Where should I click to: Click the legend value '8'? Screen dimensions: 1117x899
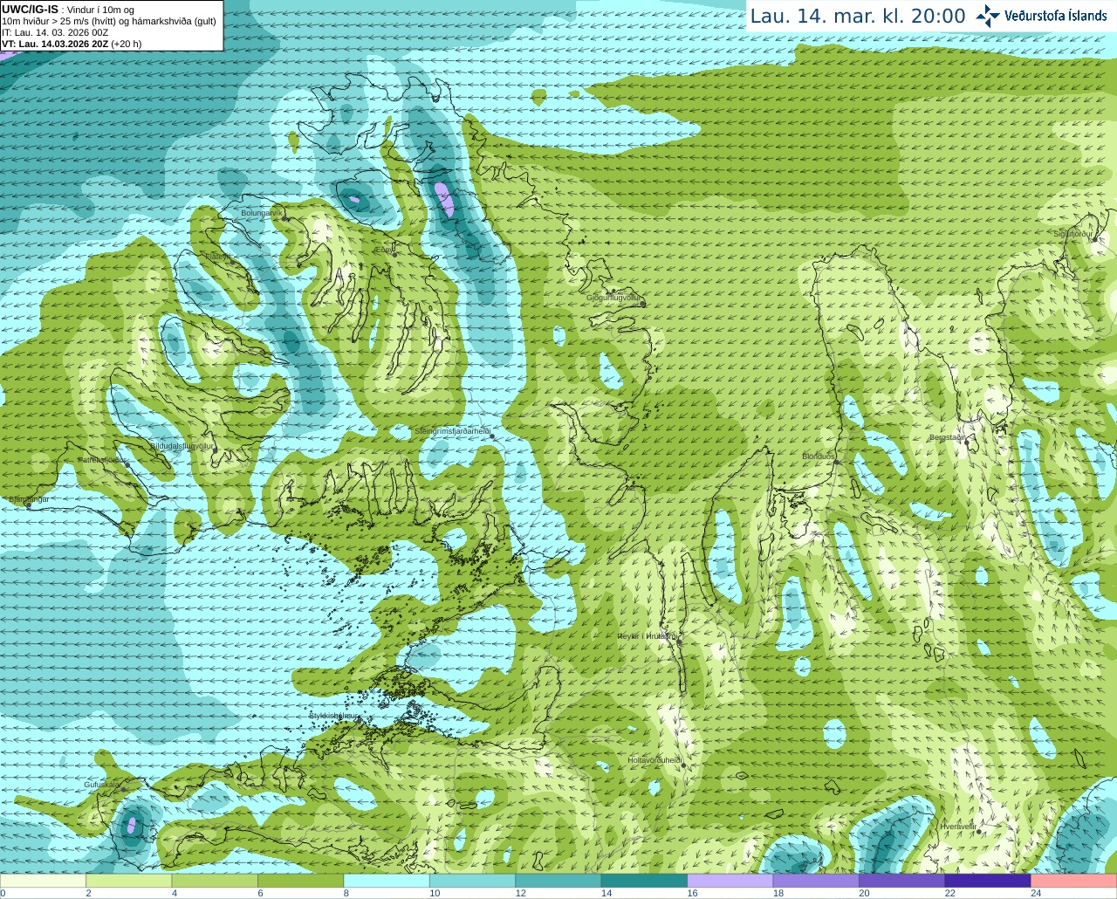(x=346, y=893)
